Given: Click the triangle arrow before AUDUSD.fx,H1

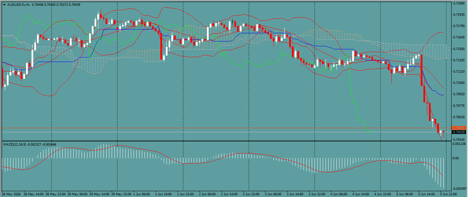Looking at the screenshot, I should pos(4,5).
